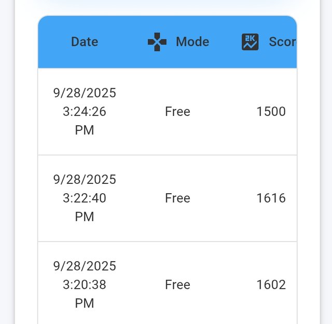Click the score value 1616
Screen dimensions: 332x324
[271, 198]
